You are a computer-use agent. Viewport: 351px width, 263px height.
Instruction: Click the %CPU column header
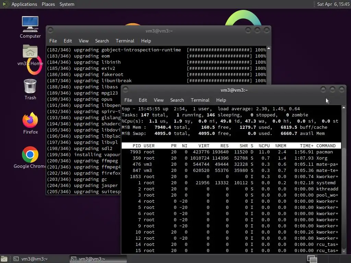pos(264,146)
